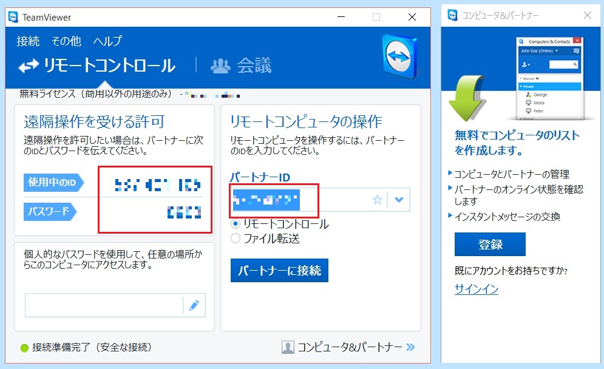Click the 登録 button
The height and width of the screenshot is (369, 604).
(490, 244)
